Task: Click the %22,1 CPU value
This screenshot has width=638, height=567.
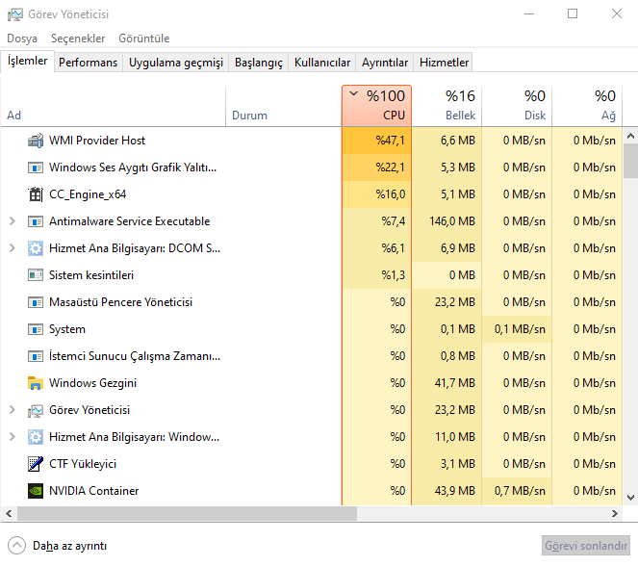Action: click(390, 168)
